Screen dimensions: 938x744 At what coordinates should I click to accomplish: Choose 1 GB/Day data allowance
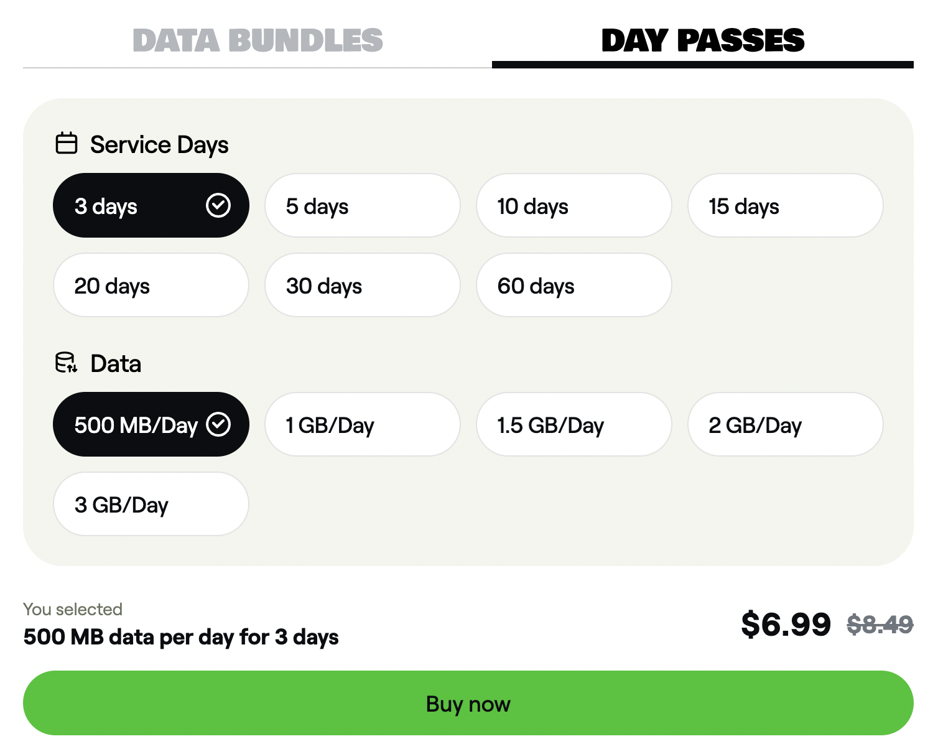362,425
